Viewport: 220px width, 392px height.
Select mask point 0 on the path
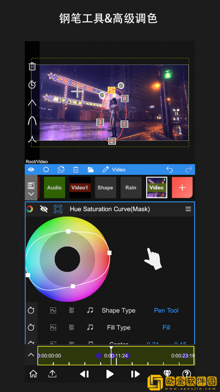(x=125, y=98)
